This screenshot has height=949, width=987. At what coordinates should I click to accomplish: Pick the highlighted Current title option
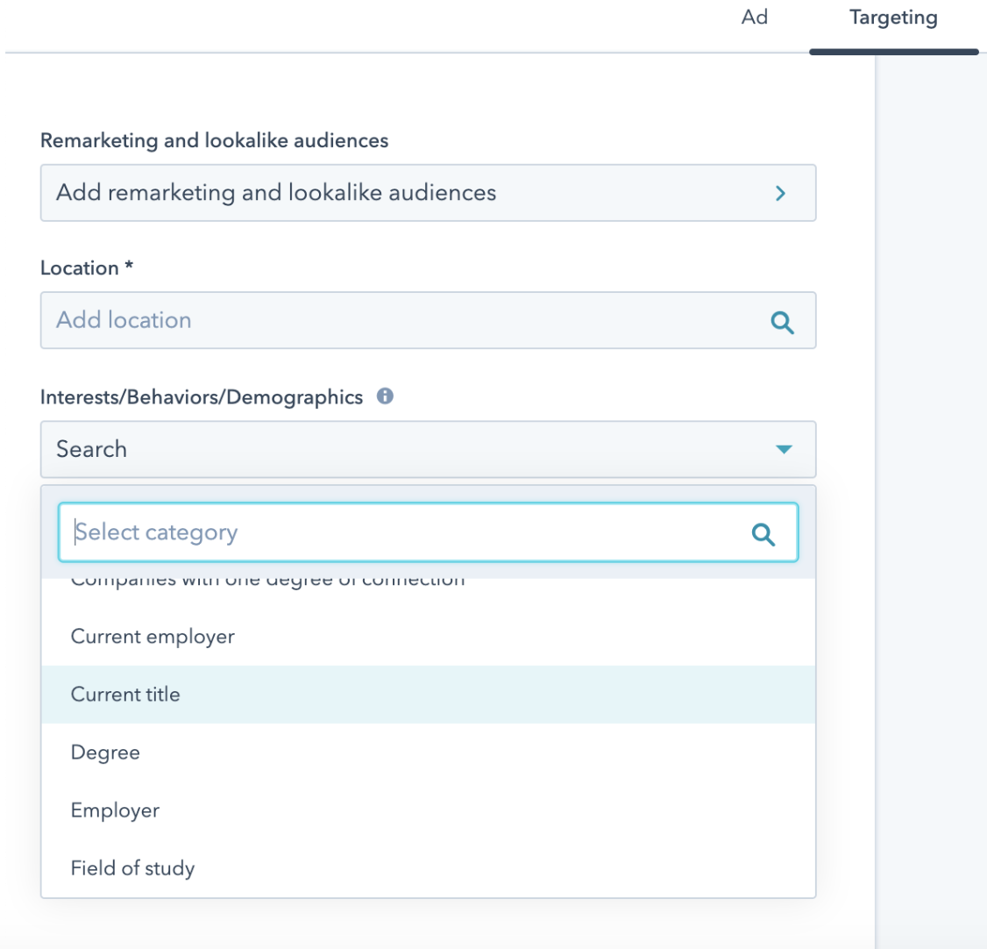point(125,695)
